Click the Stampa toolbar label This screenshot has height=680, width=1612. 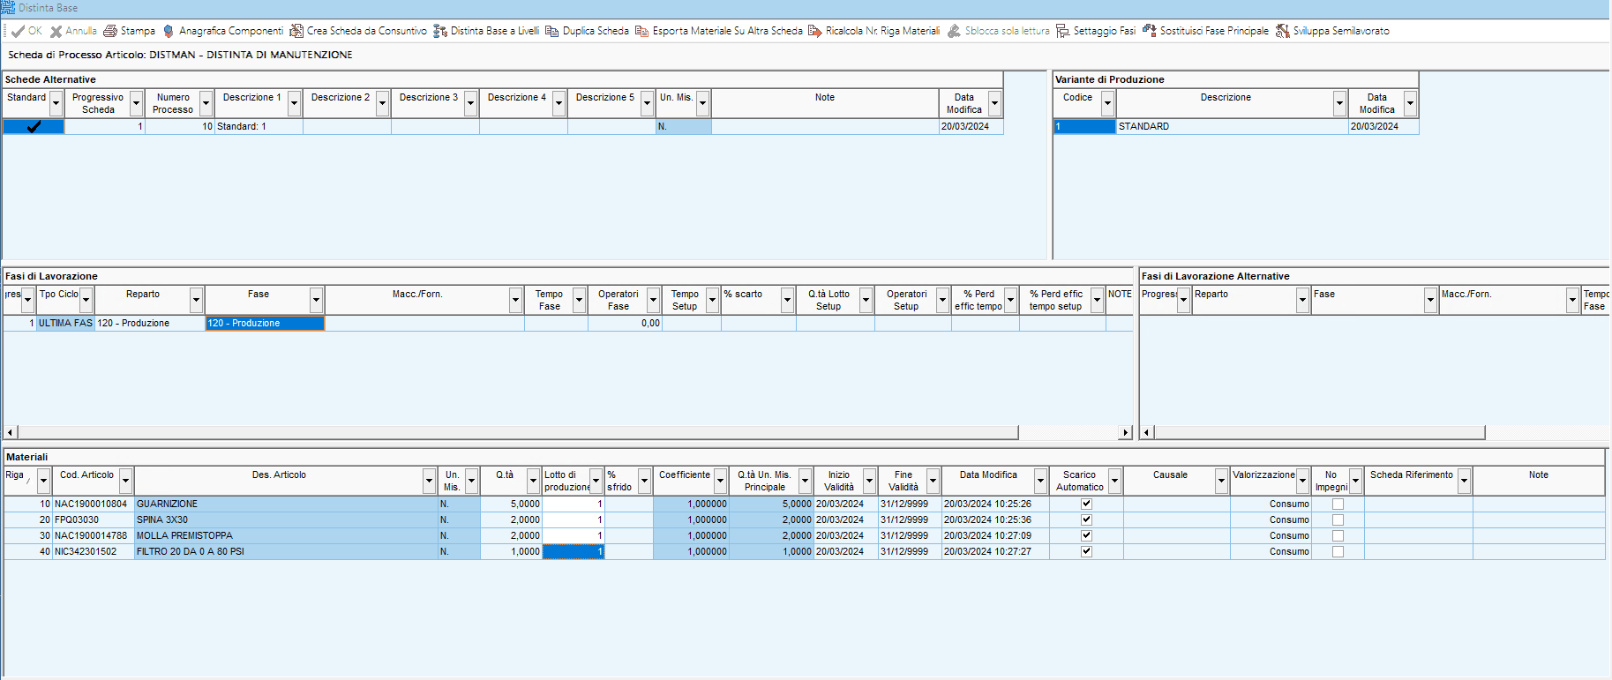[138, 31]
